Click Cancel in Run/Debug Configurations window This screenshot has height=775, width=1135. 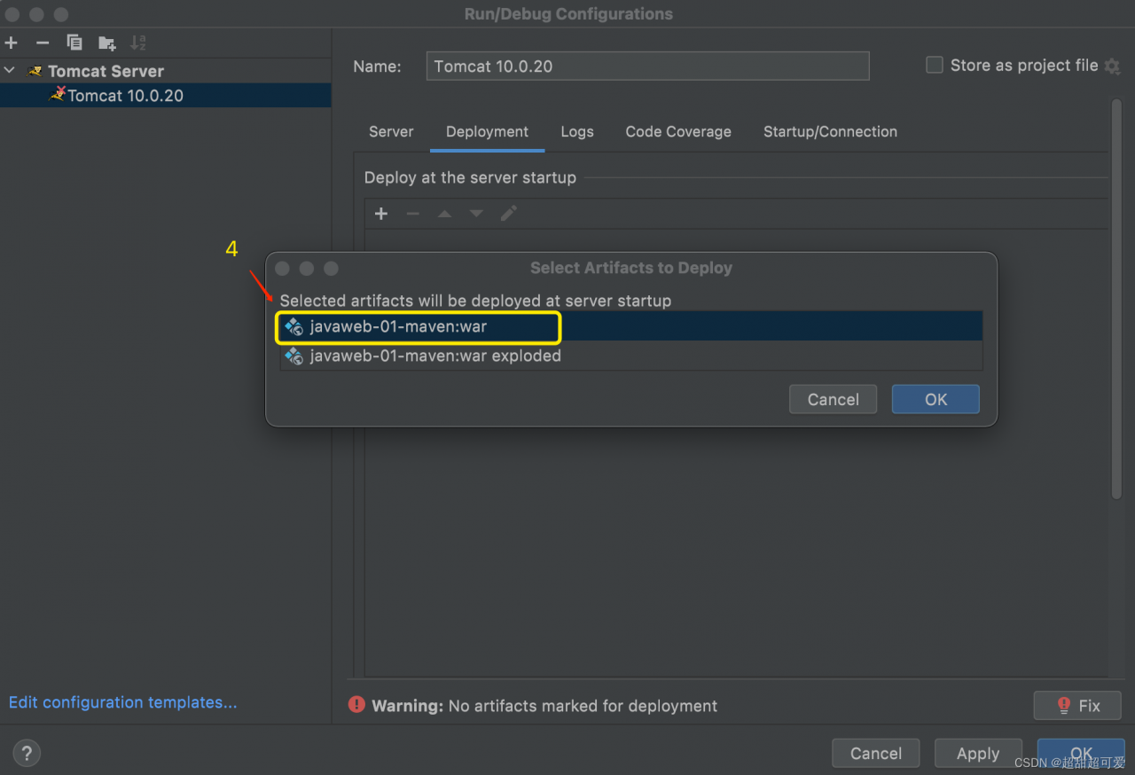pyautogui.click(x=875, y=753)
